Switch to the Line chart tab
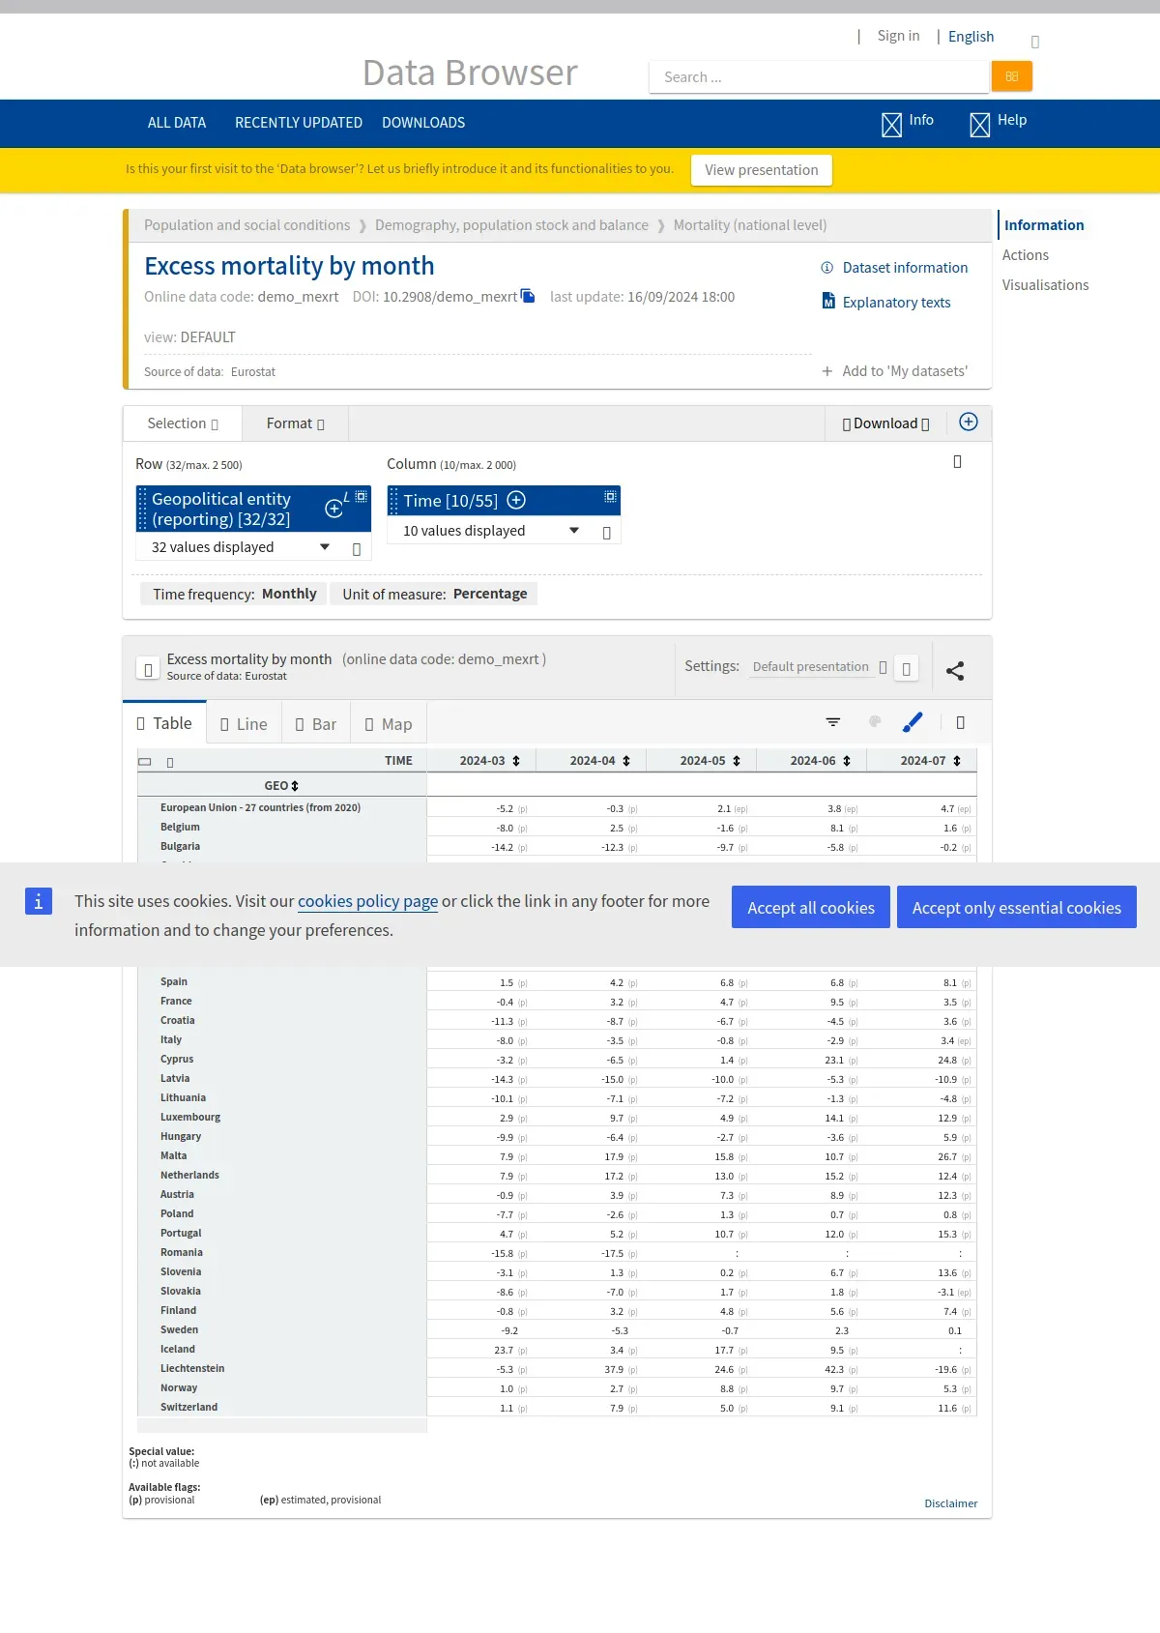This screenshot has height=1633, width=1160. [x=244, y=724]
